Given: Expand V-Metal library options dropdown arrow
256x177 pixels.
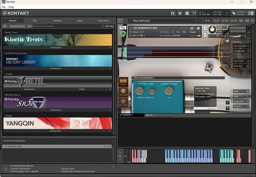Looking at the screenshot, I should [110, 89].
